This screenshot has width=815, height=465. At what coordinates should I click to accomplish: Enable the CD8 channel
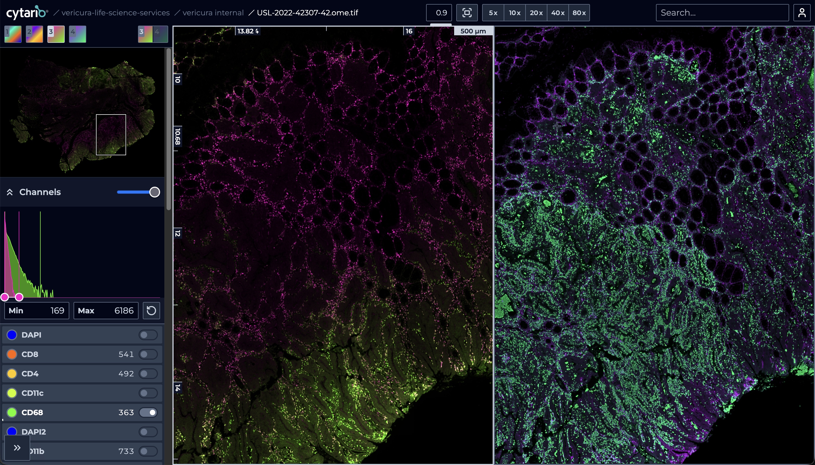148,355
